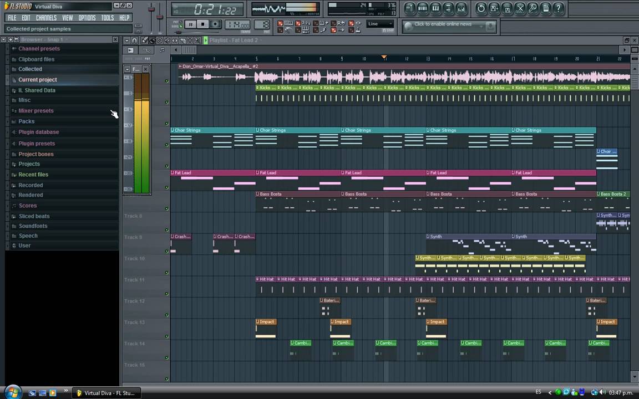Toggle the Browser panel icon
This screenshot has height=399, width=639.
point(448,8)
